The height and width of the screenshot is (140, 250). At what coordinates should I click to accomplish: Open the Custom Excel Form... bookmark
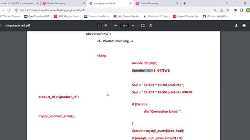[x=97, y=16]
